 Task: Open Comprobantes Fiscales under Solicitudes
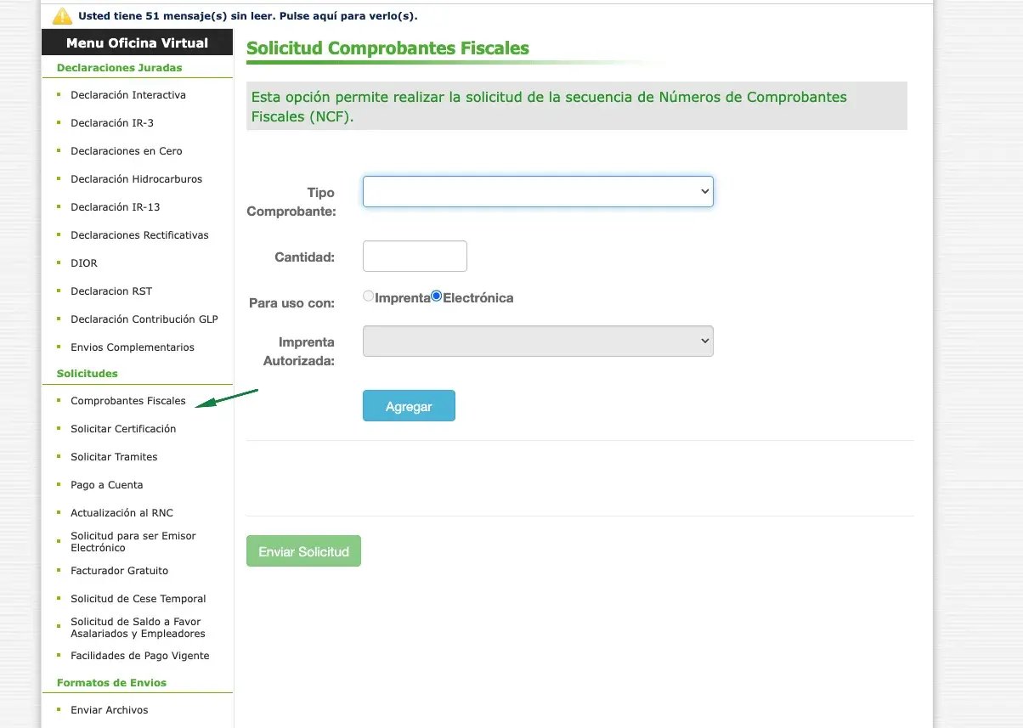128,401
